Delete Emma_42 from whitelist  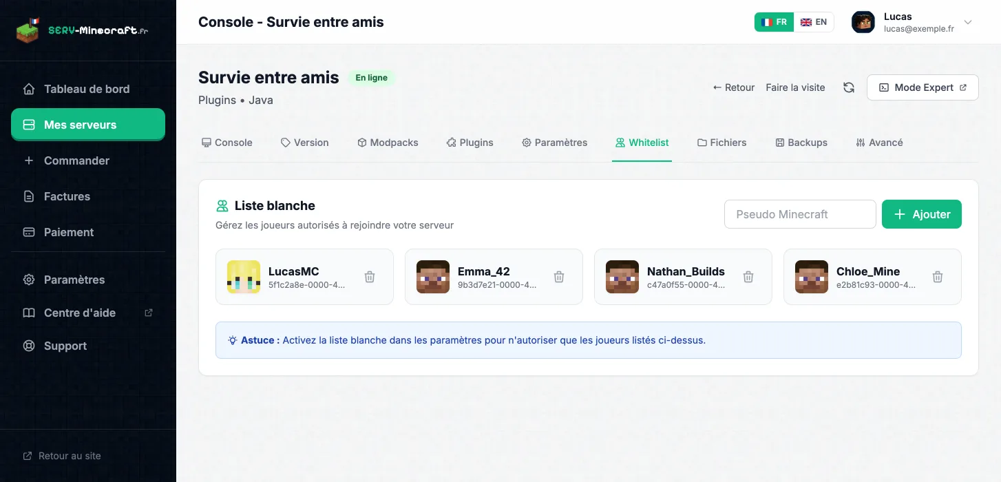click(559, 277)
